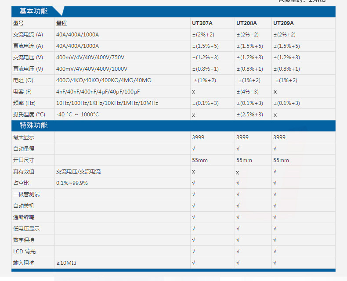Click the 低电压显示 row label
The height and width of the screenshot is (281, 347).
tap(26, 229)
